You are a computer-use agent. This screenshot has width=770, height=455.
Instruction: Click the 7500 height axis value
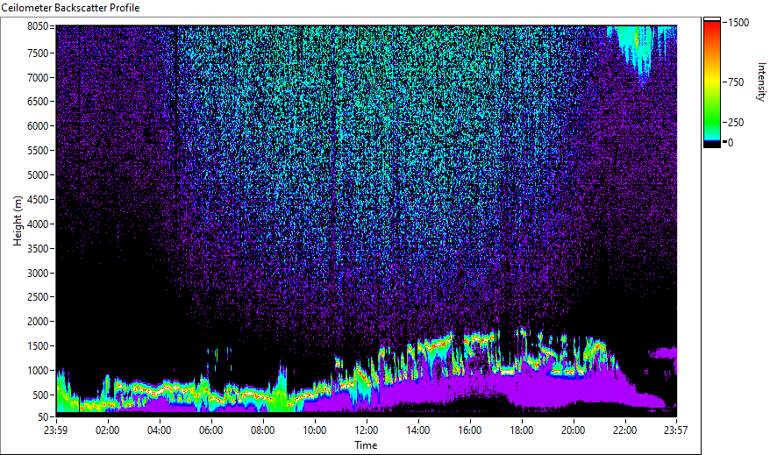[x=38, y=53]
